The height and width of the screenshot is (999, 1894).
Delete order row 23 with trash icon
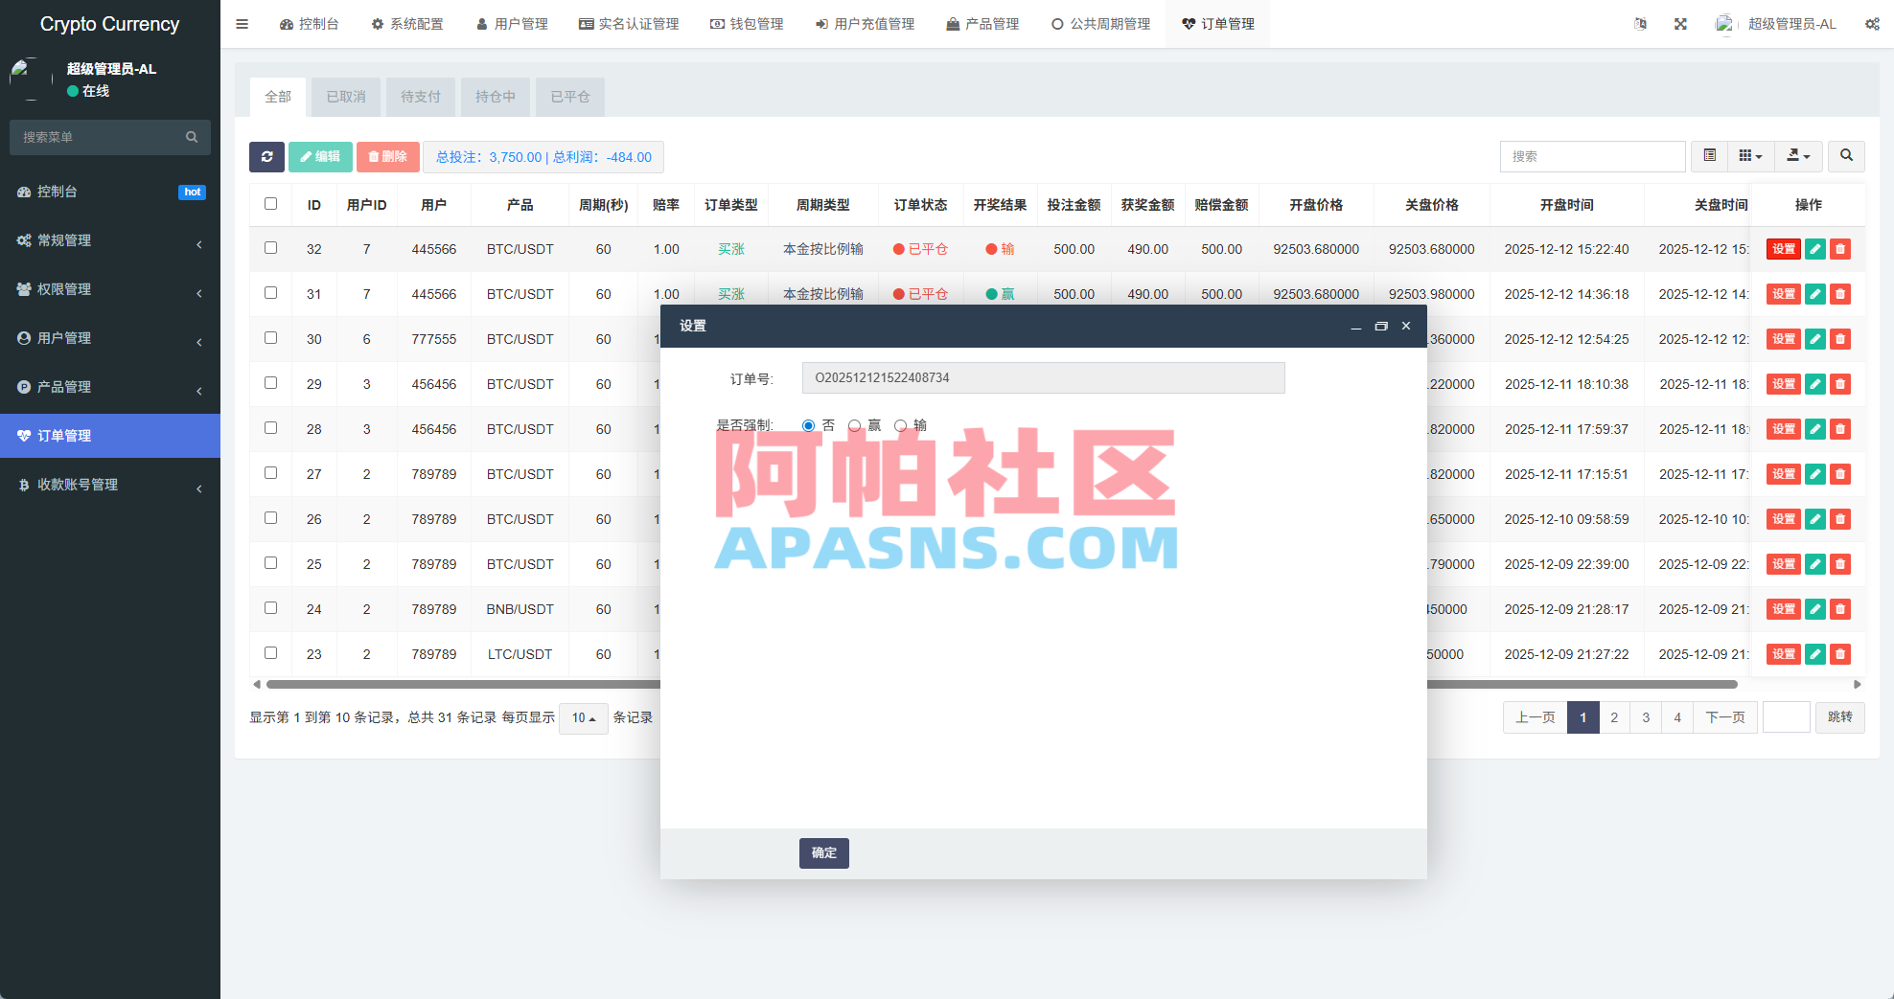click(1839, 654)
